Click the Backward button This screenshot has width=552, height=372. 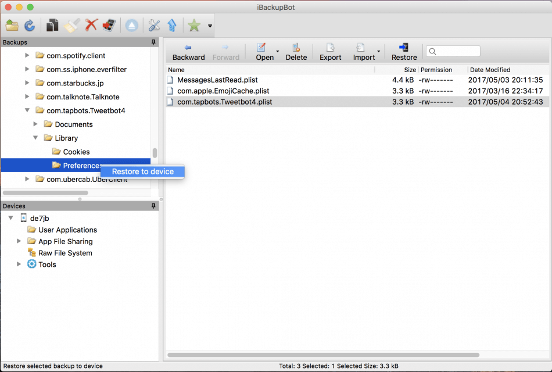pos(188,52)
